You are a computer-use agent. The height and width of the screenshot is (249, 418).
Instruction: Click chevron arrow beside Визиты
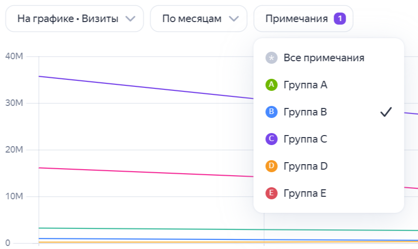(x=130, y=19)
